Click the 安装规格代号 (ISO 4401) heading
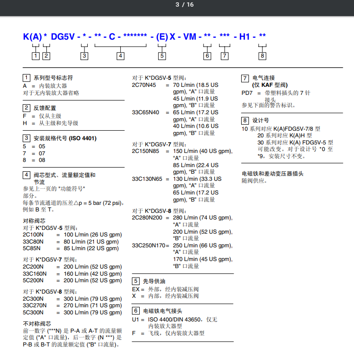Image resolution: width=354 pixels, height=354 pixels. (x=65, y=138)
